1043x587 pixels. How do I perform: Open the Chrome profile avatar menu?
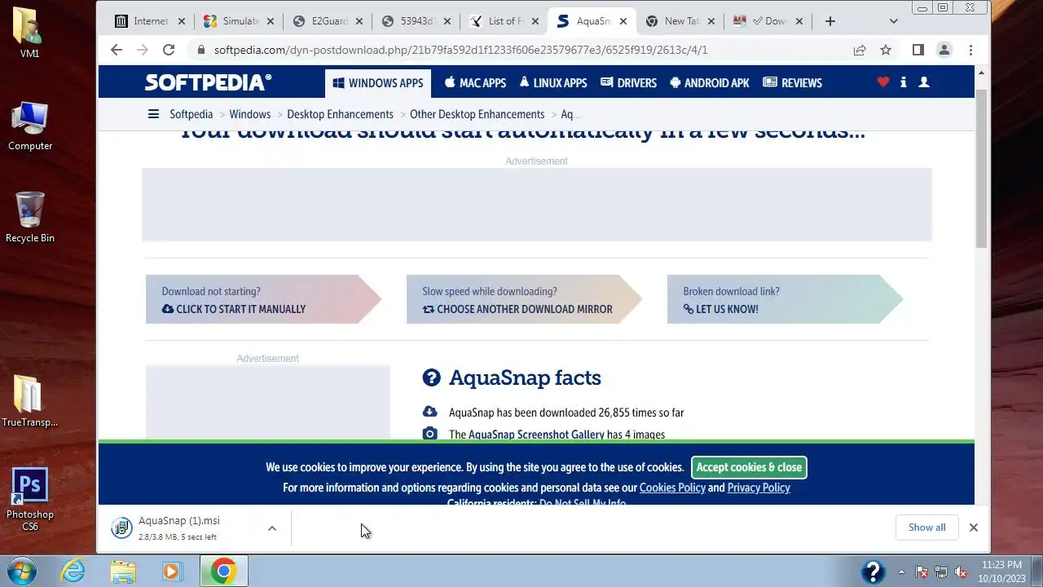(944, 50)
